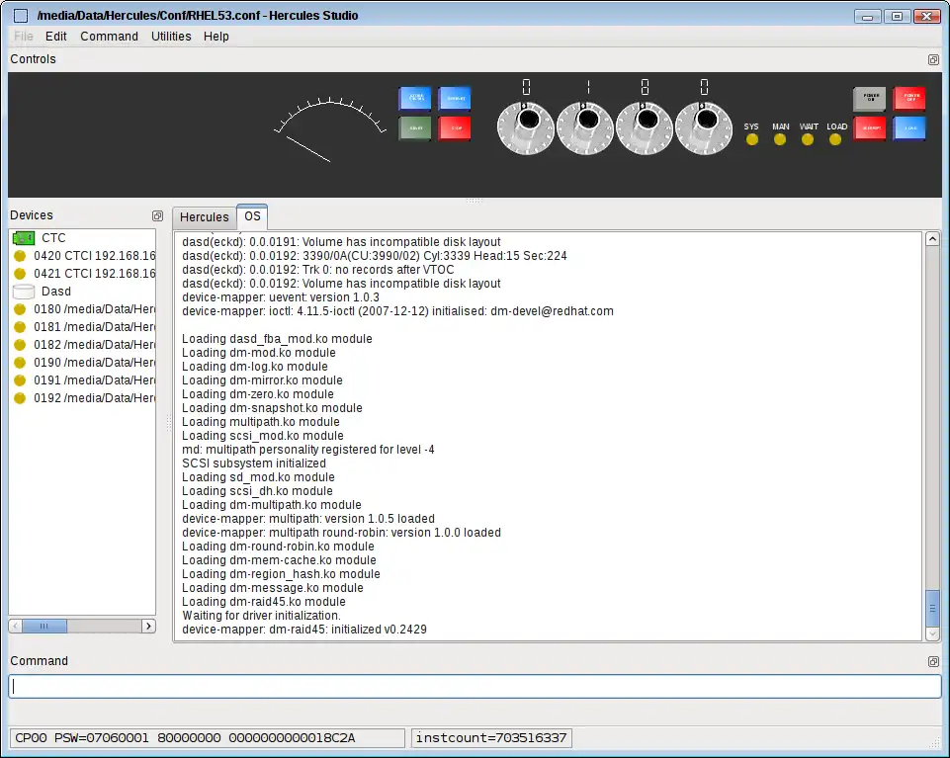Open the Utilities menu
Viewport: 950px width, 758px height.
[x=171, y=37]
